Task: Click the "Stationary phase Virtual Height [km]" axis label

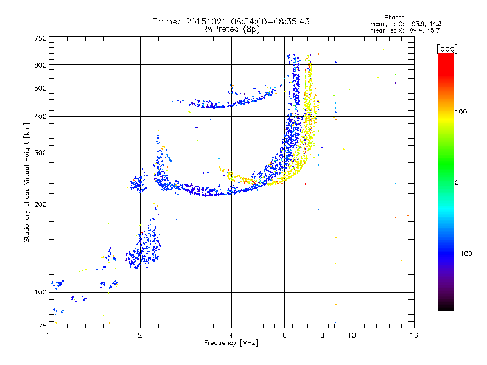Action: [26, 183]
